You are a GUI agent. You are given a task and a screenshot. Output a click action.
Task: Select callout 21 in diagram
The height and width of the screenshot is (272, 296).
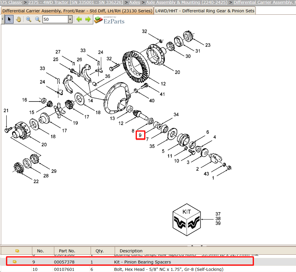(x=6, y=111)
